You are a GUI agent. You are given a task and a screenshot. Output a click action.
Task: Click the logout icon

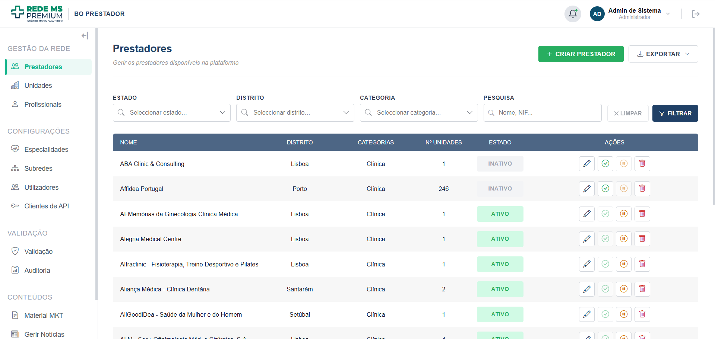(696, 14)
